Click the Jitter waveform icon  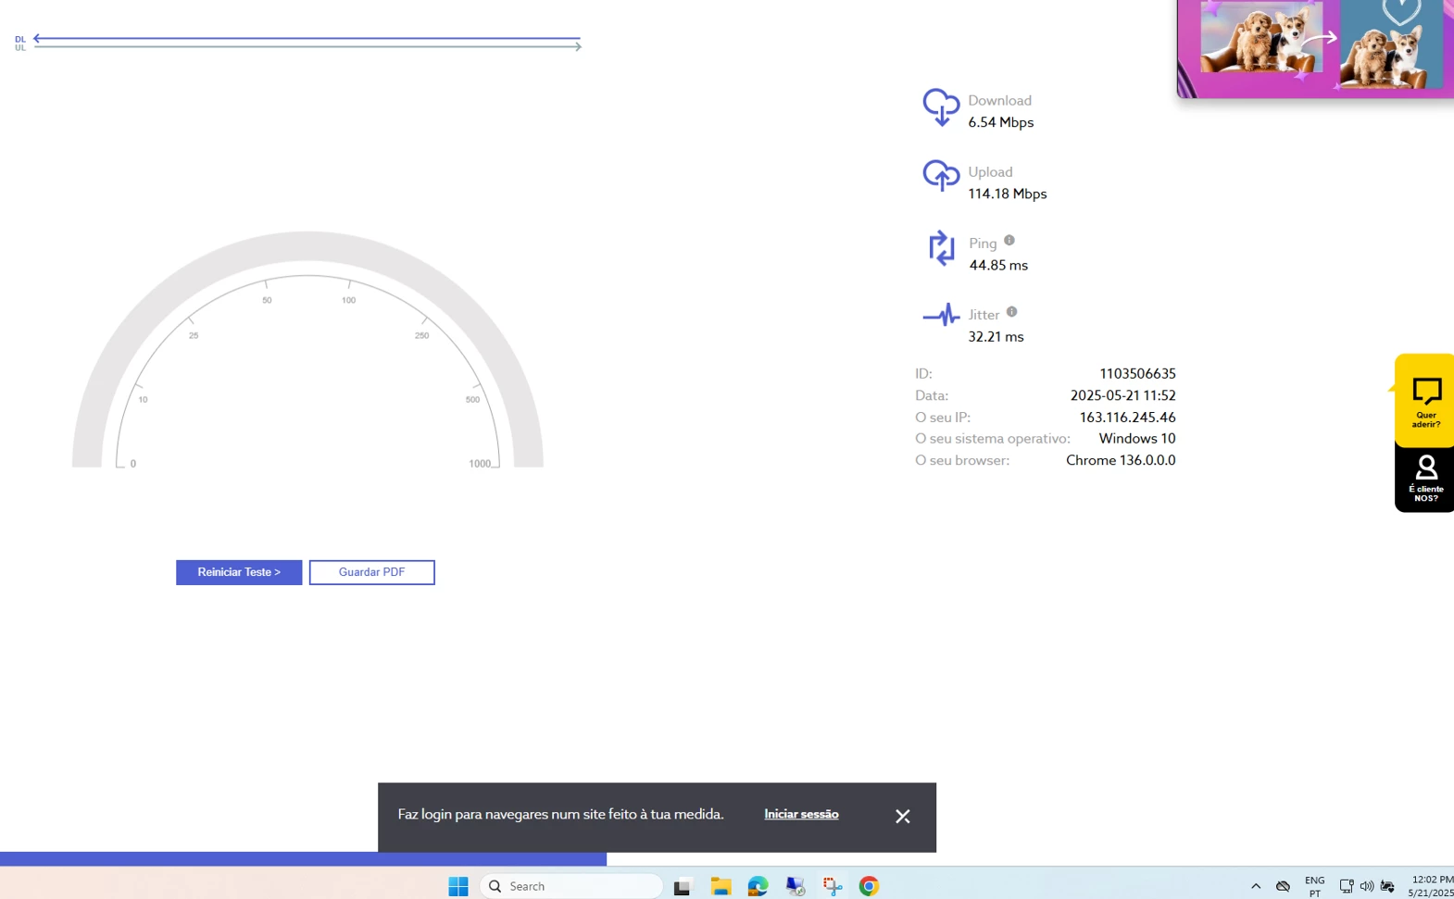pos(941,316)
